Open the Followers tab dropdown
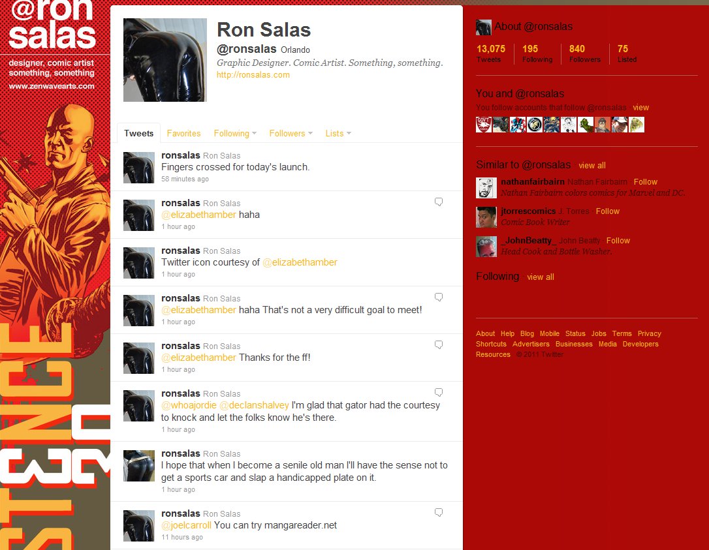 point(291,133)
